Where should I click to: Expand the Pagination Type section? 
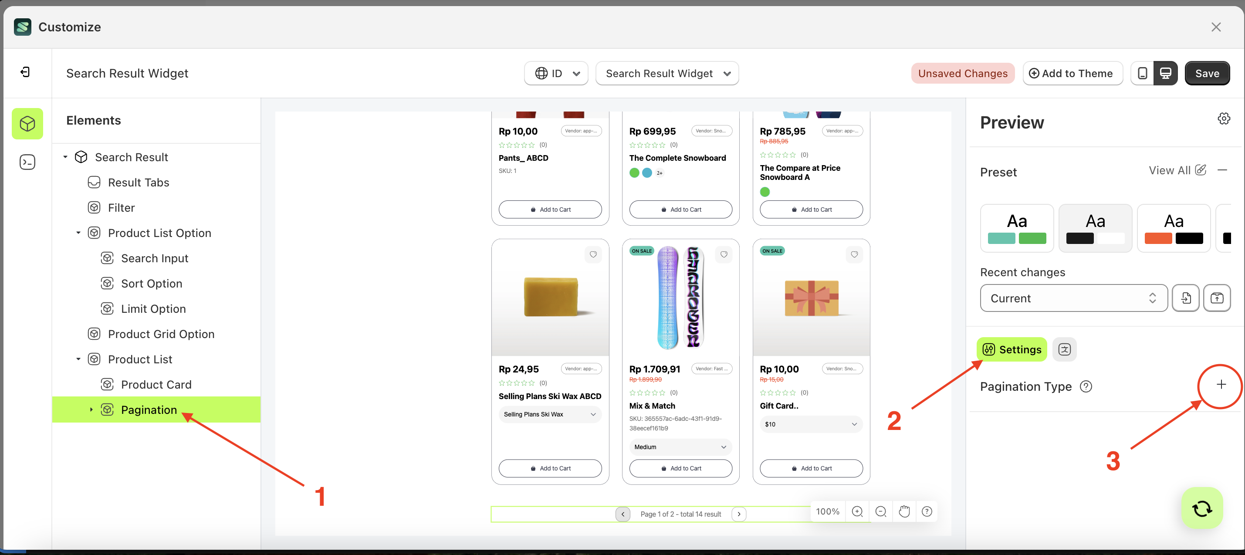click(1221, 384)
